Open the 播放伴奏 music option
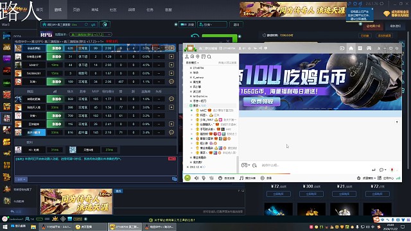Viewport: 411px width, 231px height. click(x=247, y=178)
